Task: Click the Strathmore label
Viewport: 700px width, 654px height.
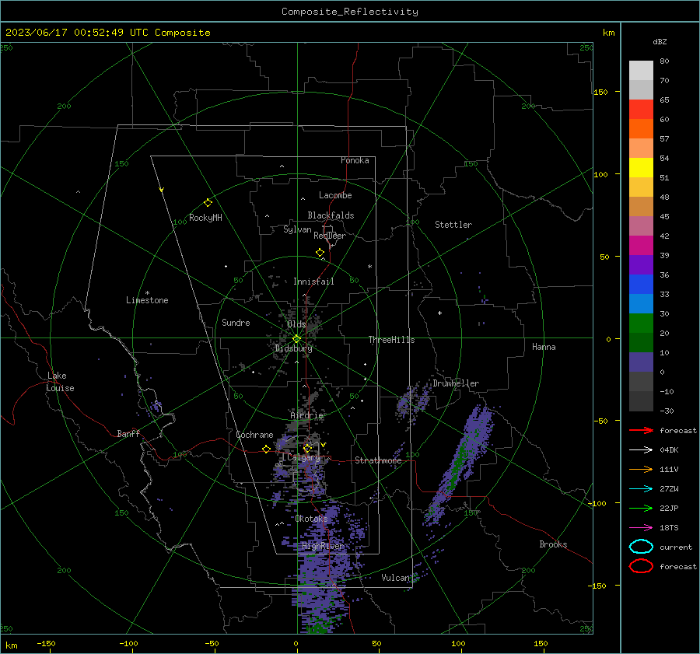Action: coord(378,460)
